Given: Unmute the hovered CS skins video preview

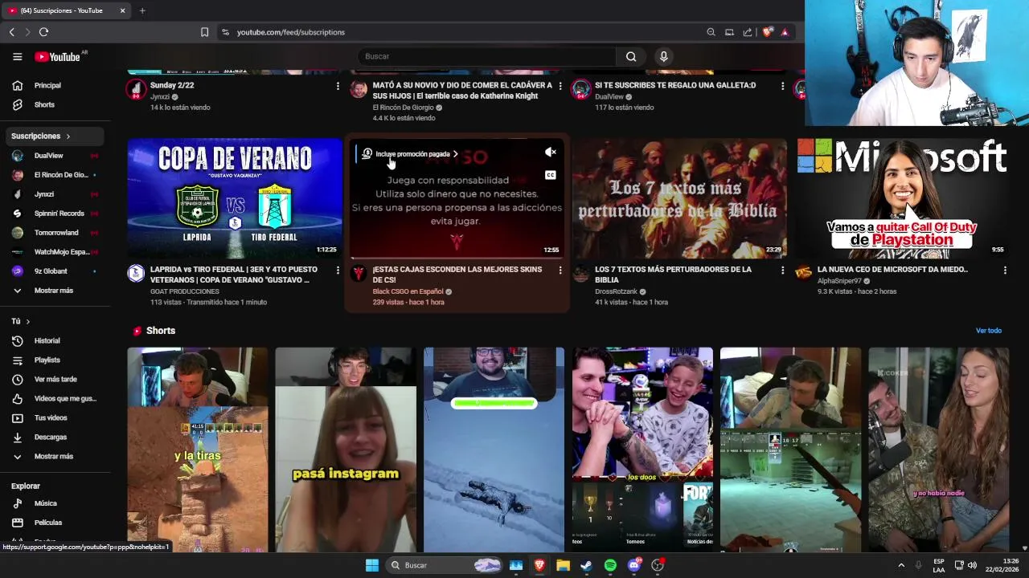Looking at the screenshot, I should point(551,152).
